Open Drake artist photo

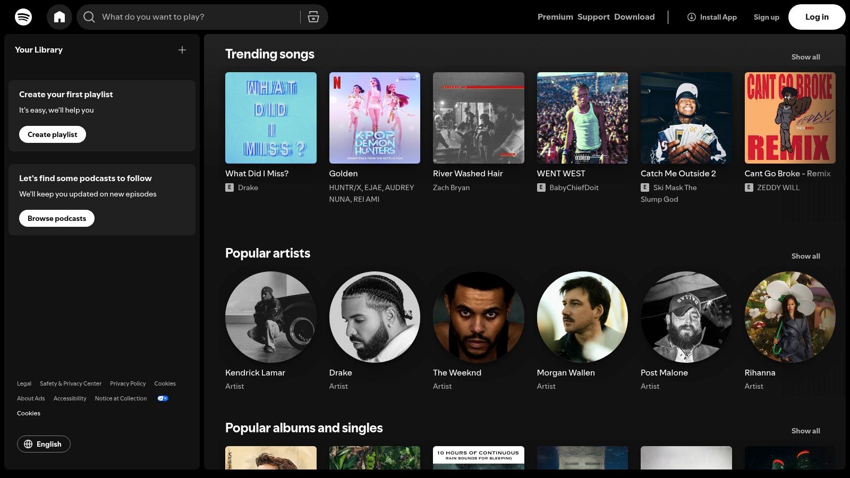pyautogui.click(x=375, y=317)
